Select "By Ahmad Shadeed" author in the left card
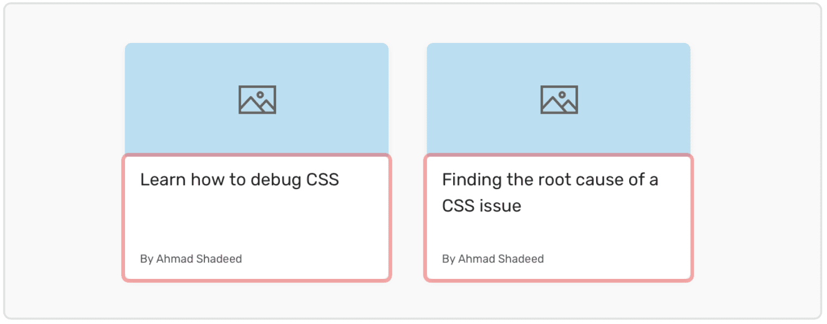Screen dimensions: 827x324 191,259
